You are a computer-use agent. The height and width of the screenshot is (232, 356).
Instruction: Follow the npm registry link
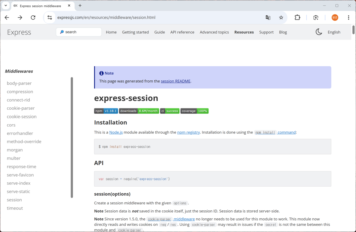point(189,132)
